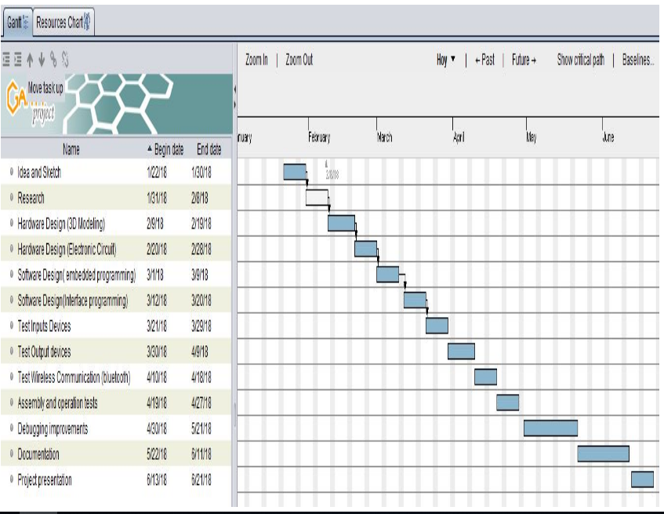
Task: Click the Link tasks chain icon
Action: coord(53,59)
